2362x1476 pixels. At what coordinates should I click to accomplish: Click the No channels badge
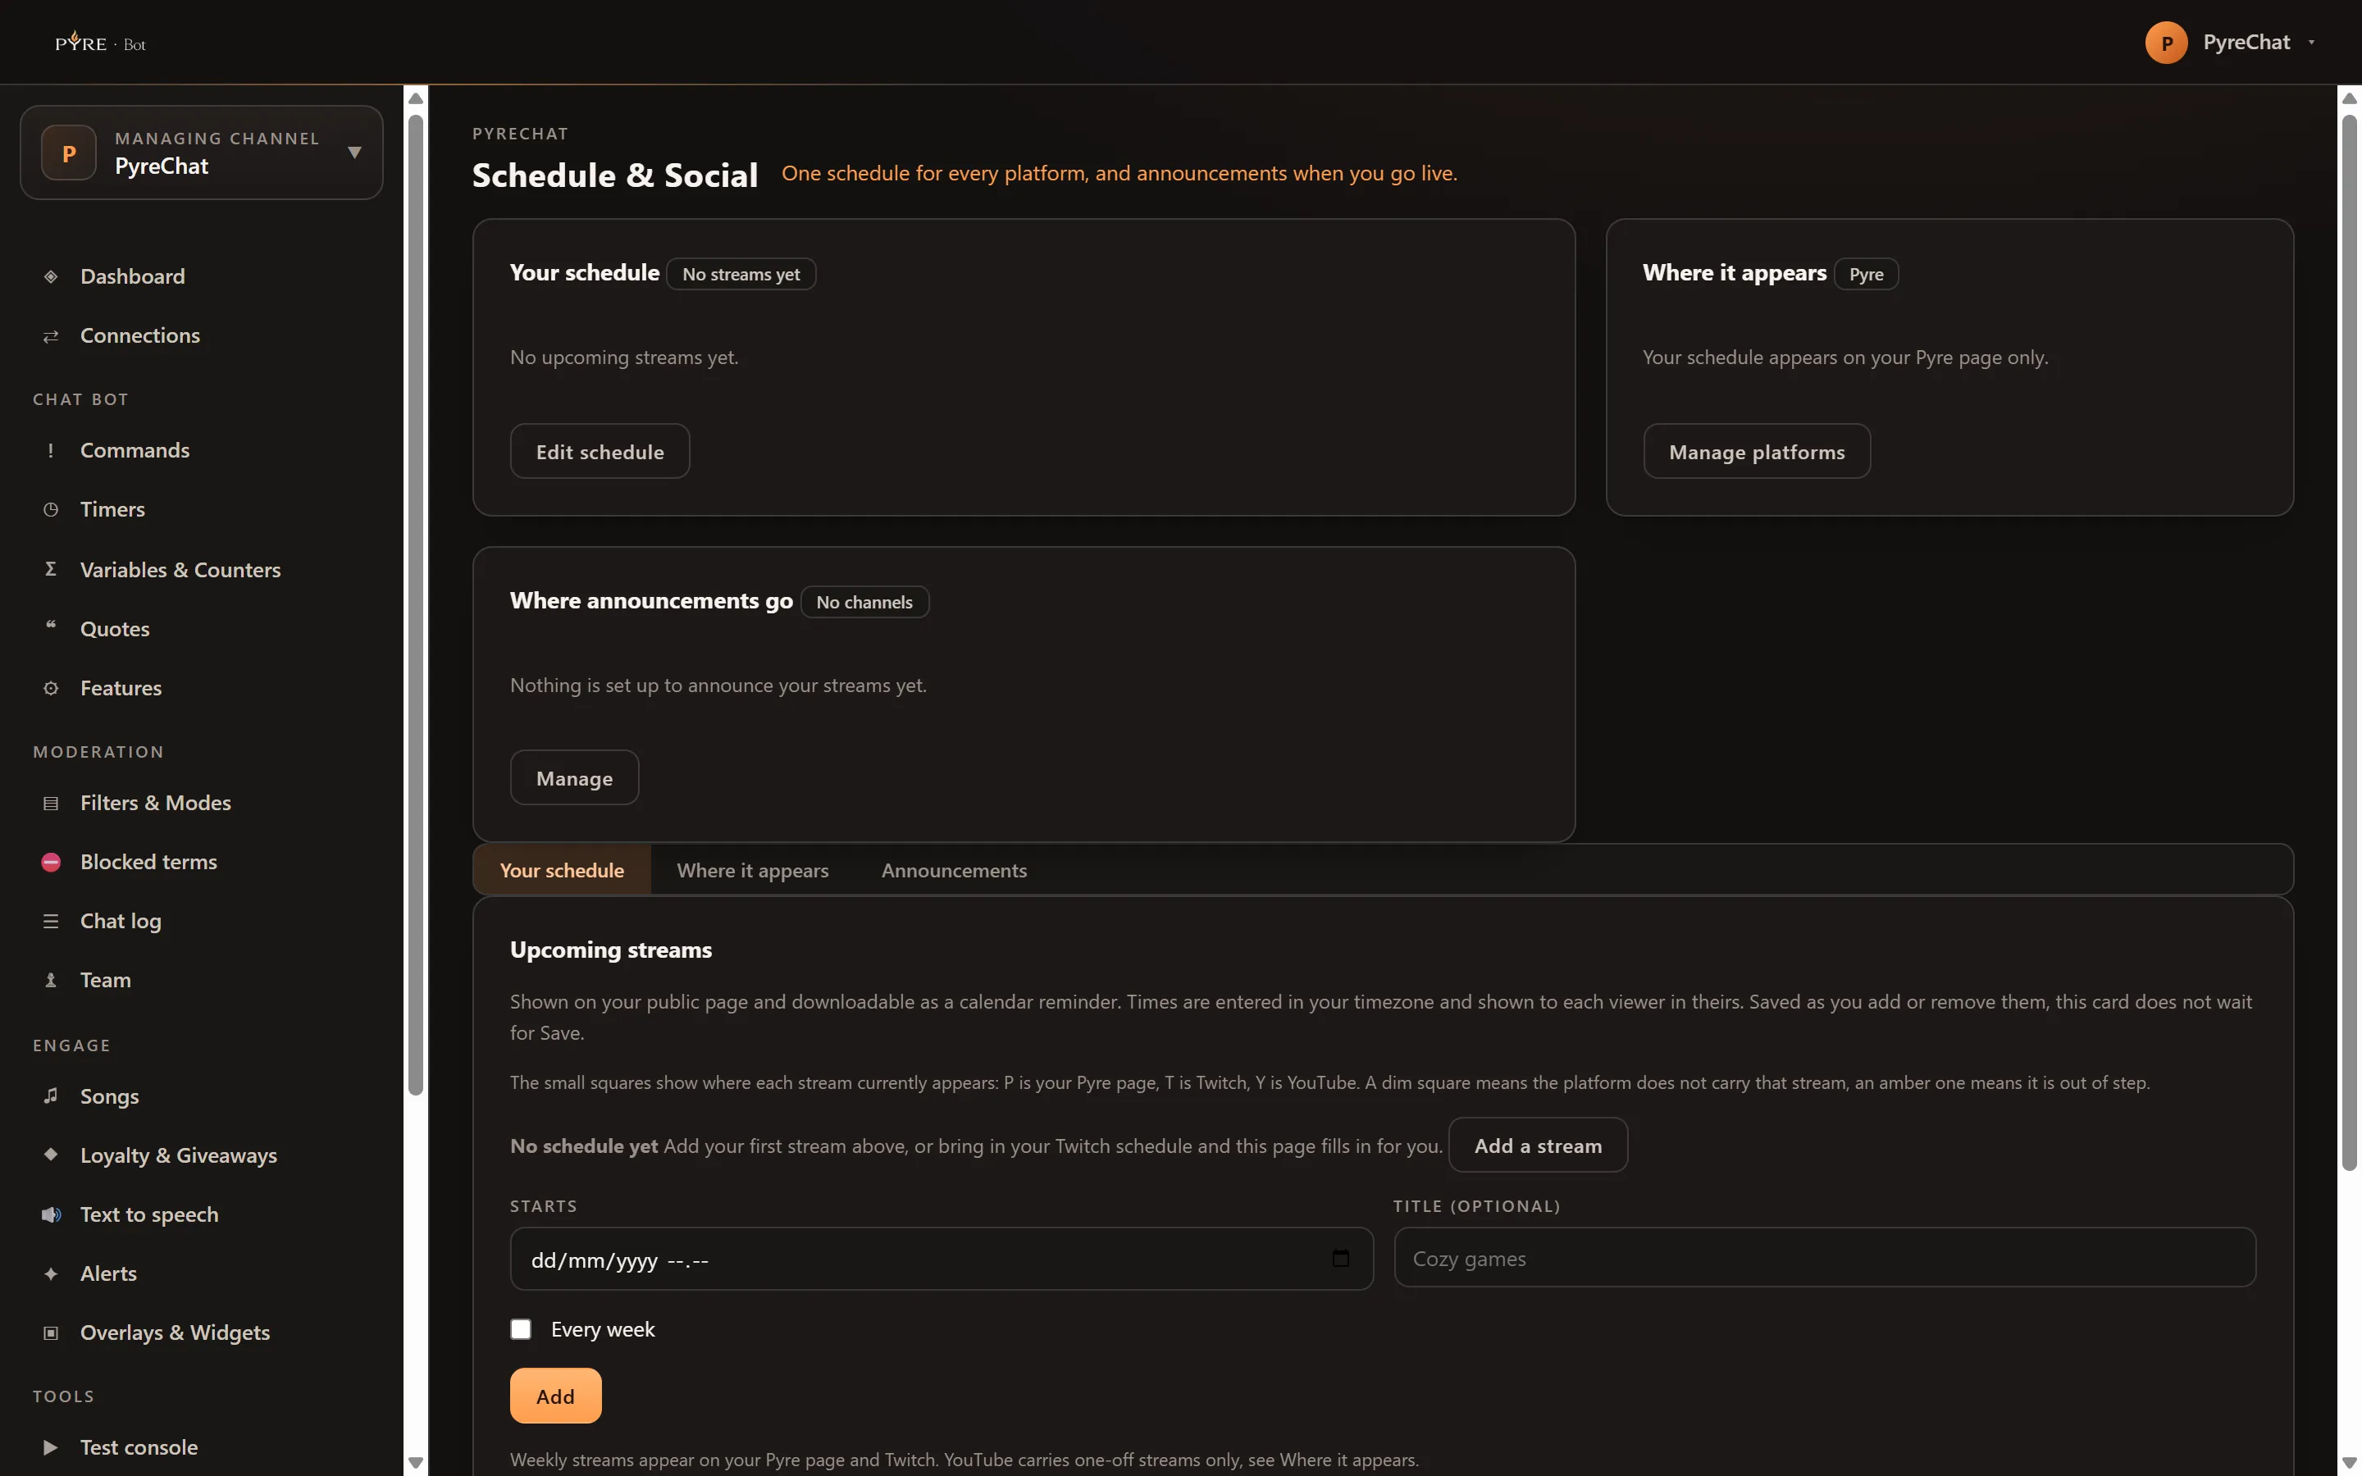[864, 603]
